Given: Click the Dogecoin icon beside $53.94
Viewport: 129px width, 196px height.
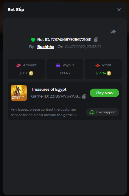Looking at the screenshot, I should [109, 73].
